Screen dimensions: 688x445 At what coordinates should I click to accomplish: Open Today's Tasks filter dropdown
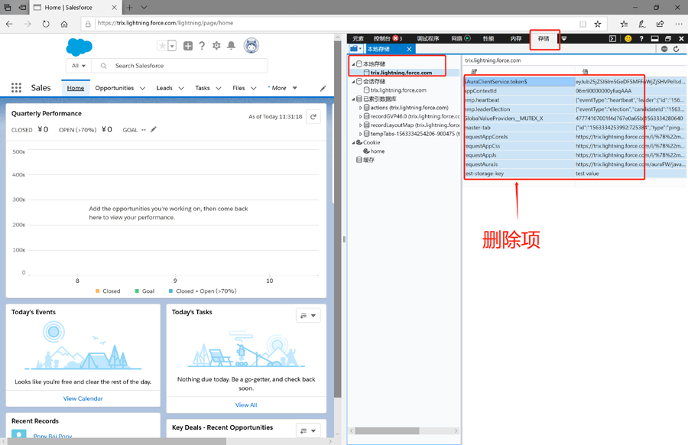click(308, 316)
